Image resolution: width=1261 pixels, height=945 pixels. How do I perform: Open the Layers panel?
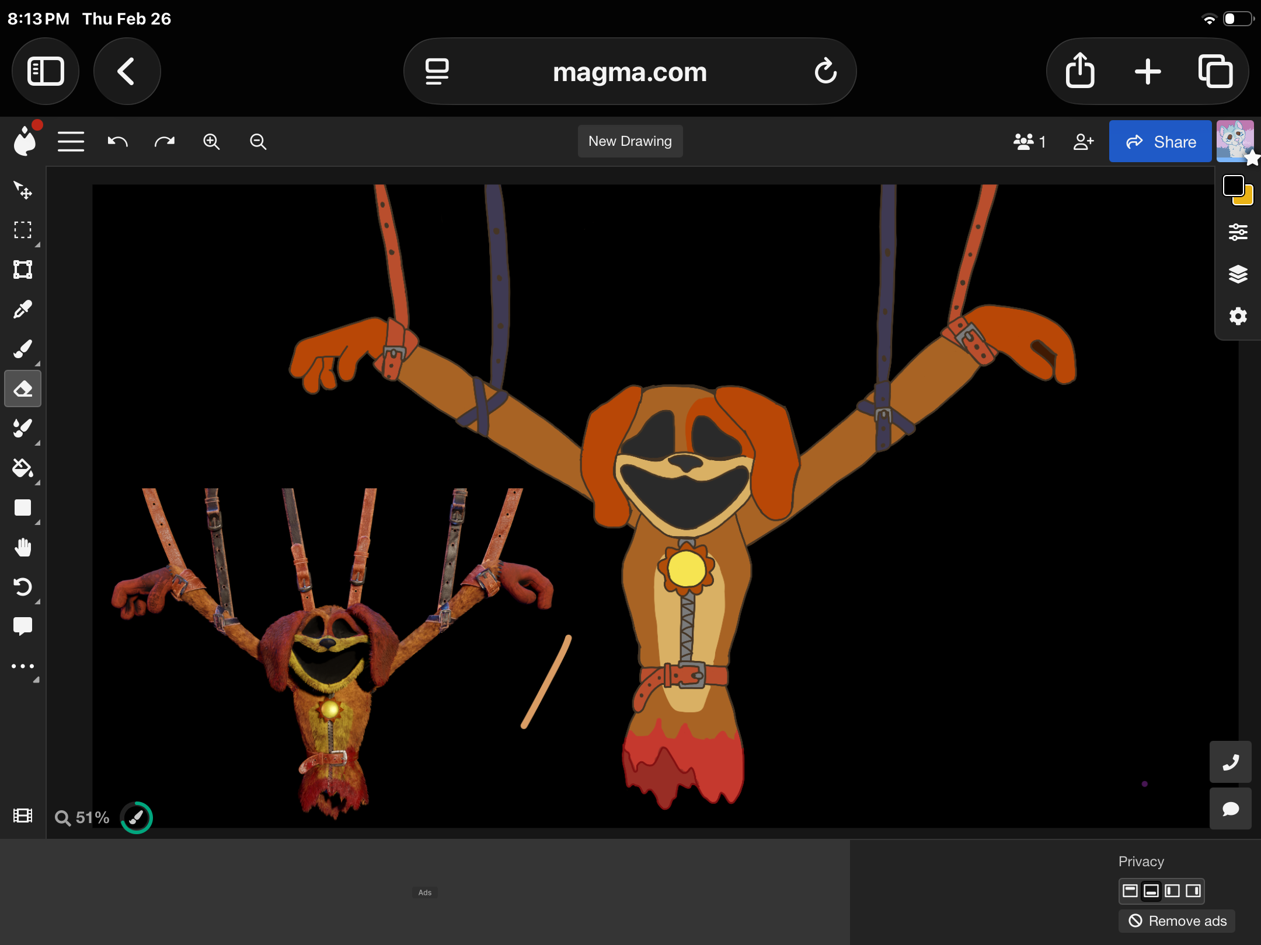1238,274
